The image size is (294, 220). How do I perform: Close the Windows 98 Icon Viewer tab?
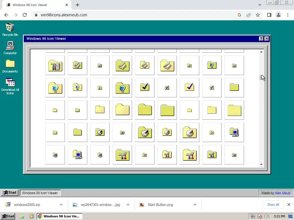pyautogui.click(x=67, y=5)
